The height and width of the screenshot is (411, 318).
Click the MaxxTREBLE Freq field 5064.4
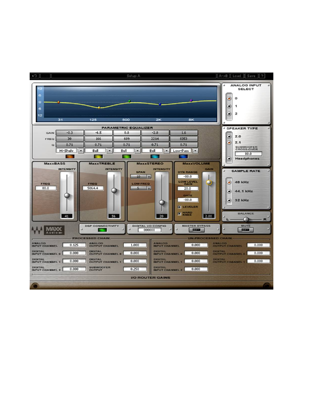click(93, 188)
